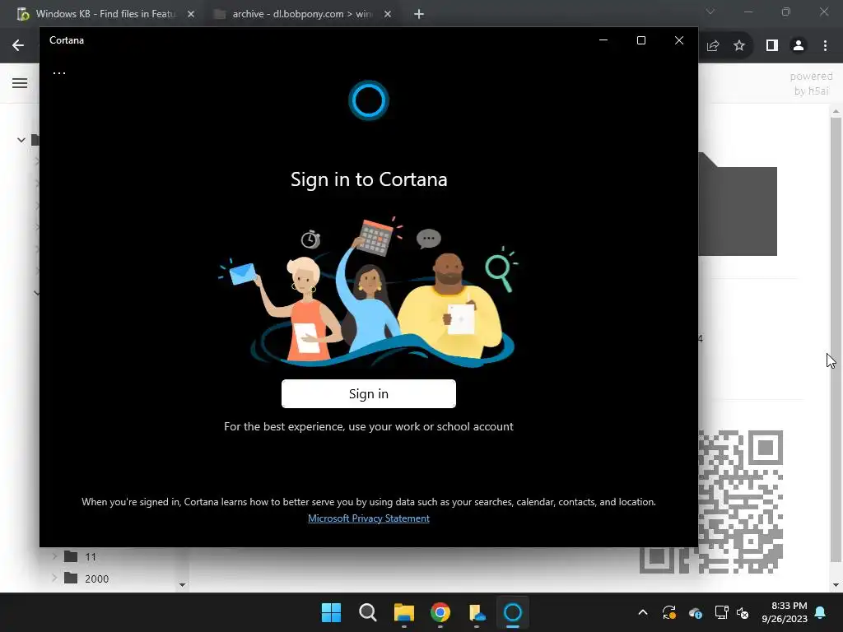
Task: Open the Chrome profile icon
Action: [799, 46]
